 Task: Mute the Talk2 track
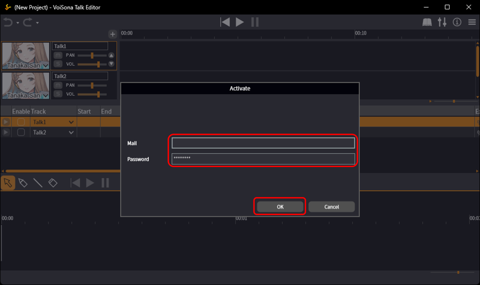(58, 85)
